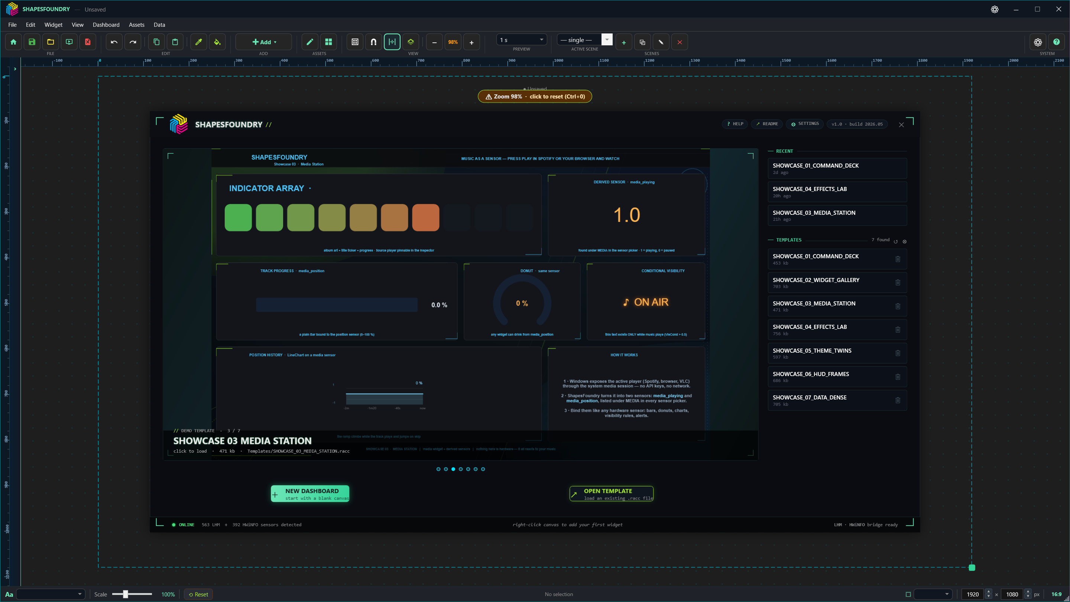1070x602 pixels.
Task: Open the font dropdown beside Aa
Action: [x=51, y=594]
